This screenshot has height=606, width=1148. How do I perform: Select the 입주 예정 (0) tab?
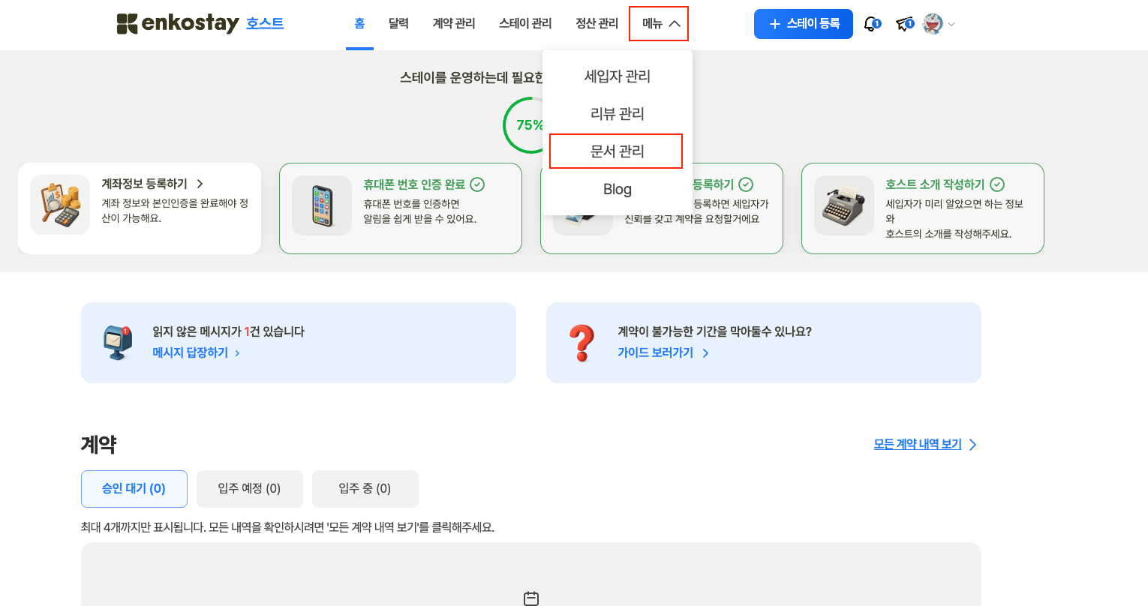(250, 489)
